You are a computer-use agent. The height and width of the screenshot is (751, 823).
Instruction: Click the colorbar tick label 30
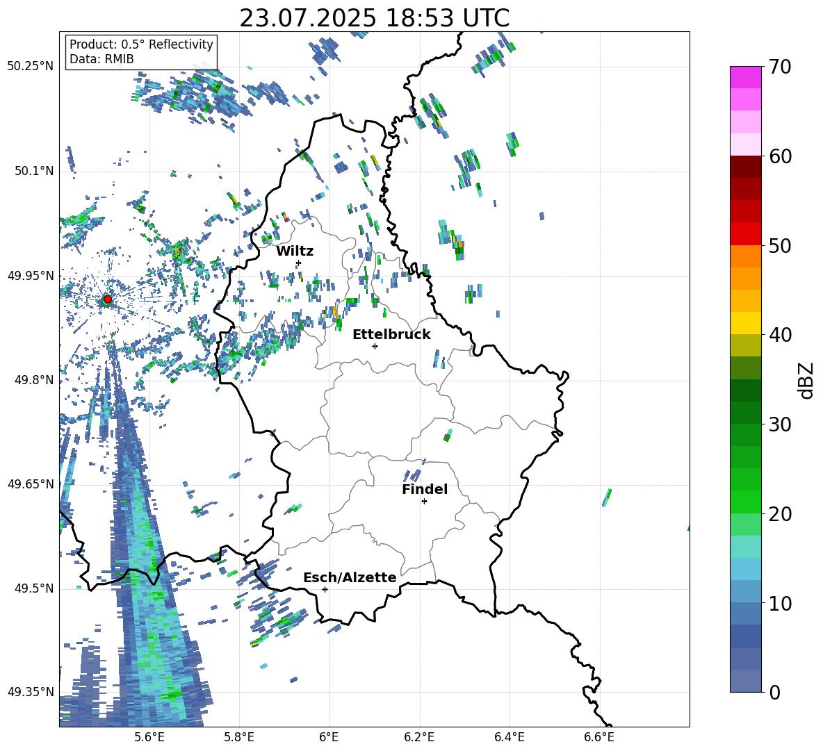[x=780, y=424]
